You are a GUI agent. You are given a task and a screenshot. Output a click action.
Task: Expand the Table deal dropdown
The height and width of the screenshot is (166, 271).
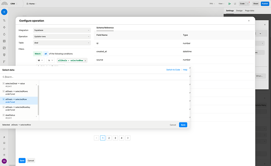pyautogui.click(x=62, y=42)
